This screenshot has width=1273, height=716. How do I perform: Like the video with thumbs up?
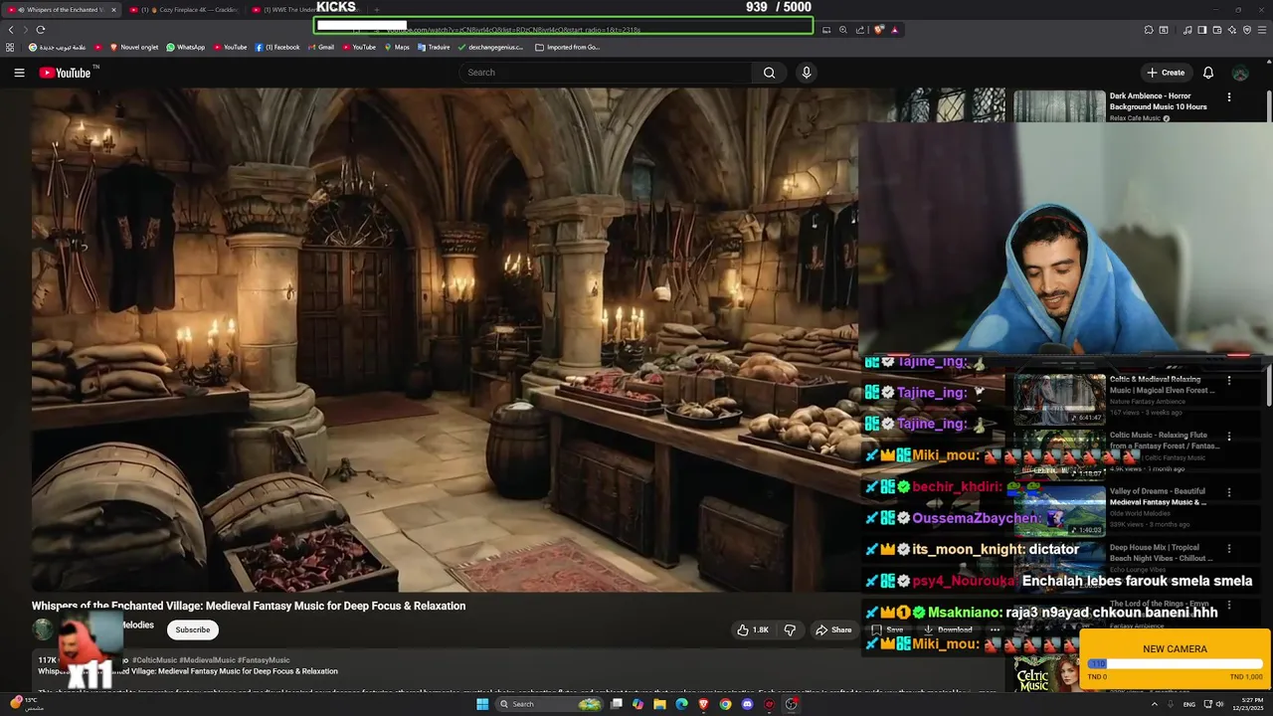(752, 629)
